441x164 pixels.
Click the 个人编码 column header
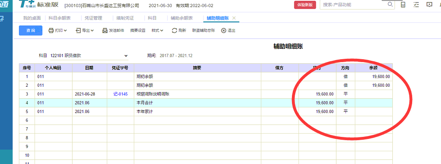(x=54, y=68)
